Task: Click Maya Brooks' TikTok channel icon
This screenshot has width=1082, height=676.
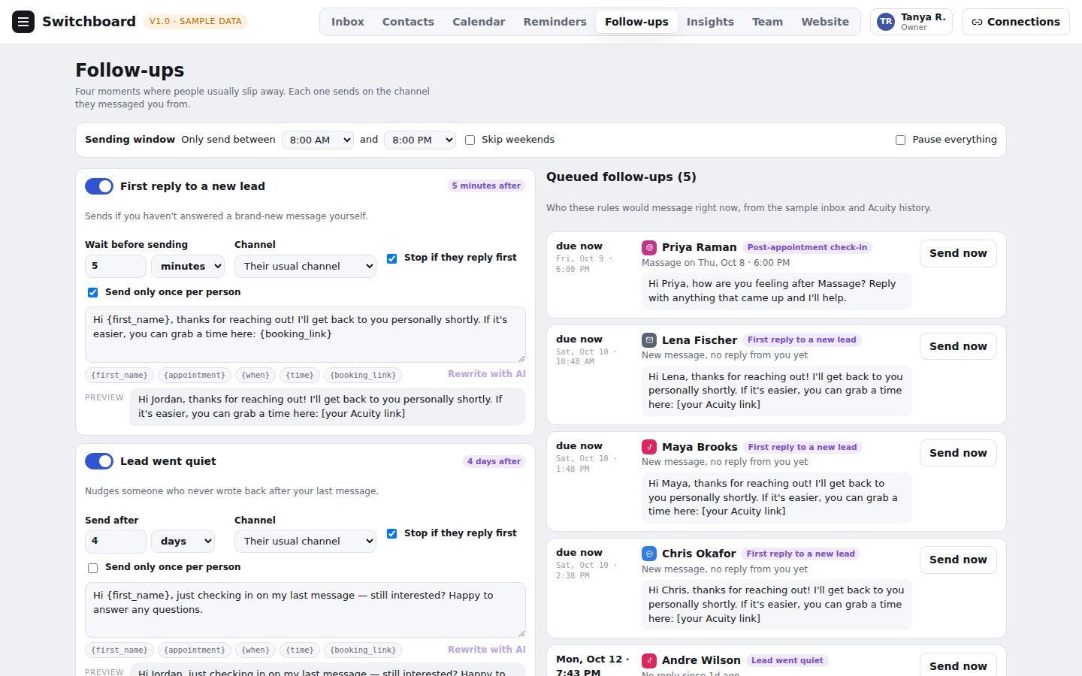Action: point(649,447)
